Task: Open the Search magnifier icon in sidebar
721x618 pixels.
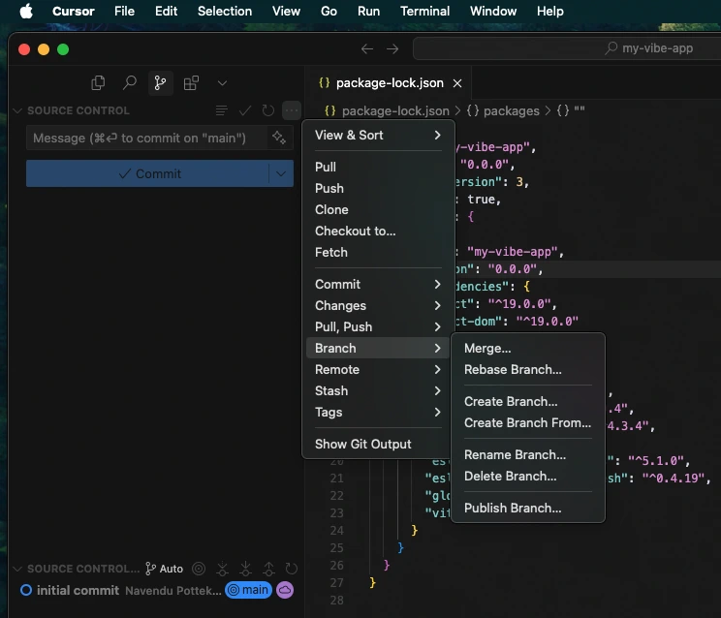Action: point(129,83)
